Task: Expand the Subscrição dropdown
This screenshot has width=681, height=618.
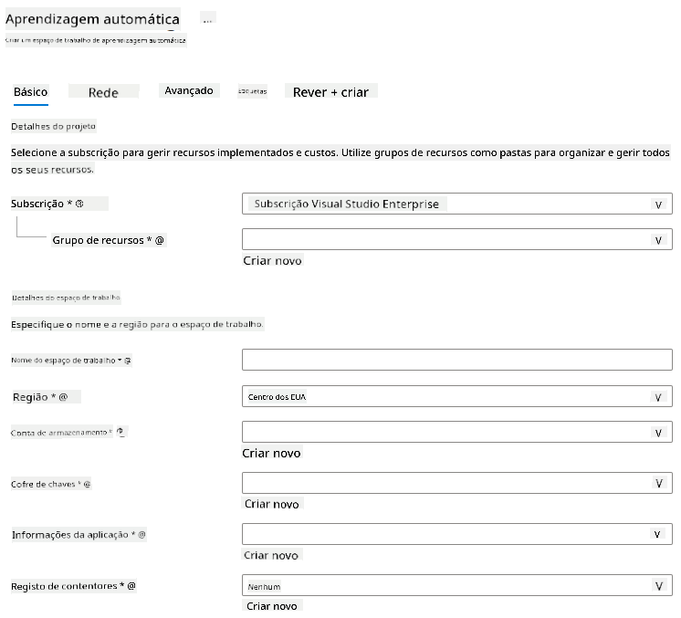Action: tap(457, 204)
